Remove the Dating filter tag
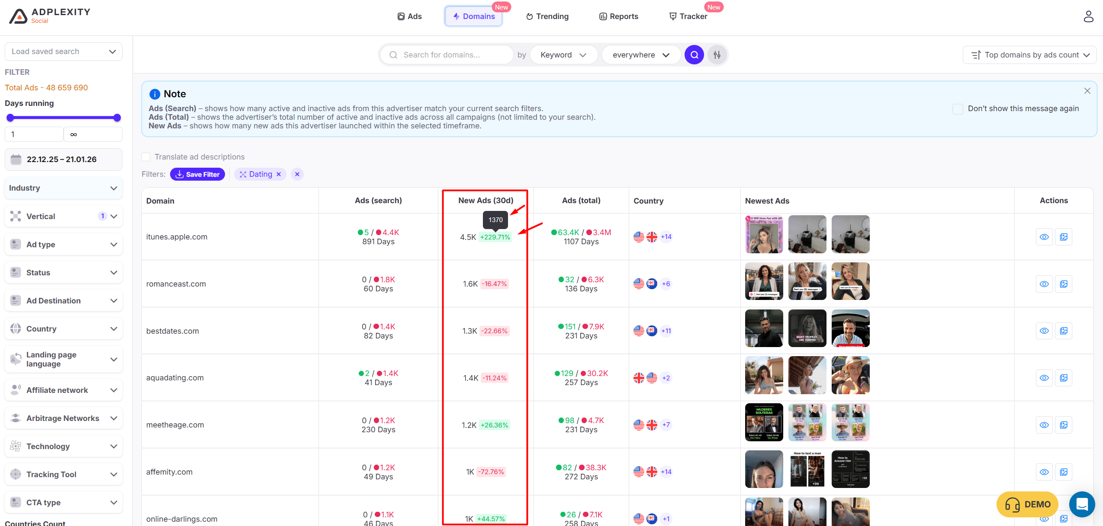Screen dimensions: 1103x526 point(279,174)
